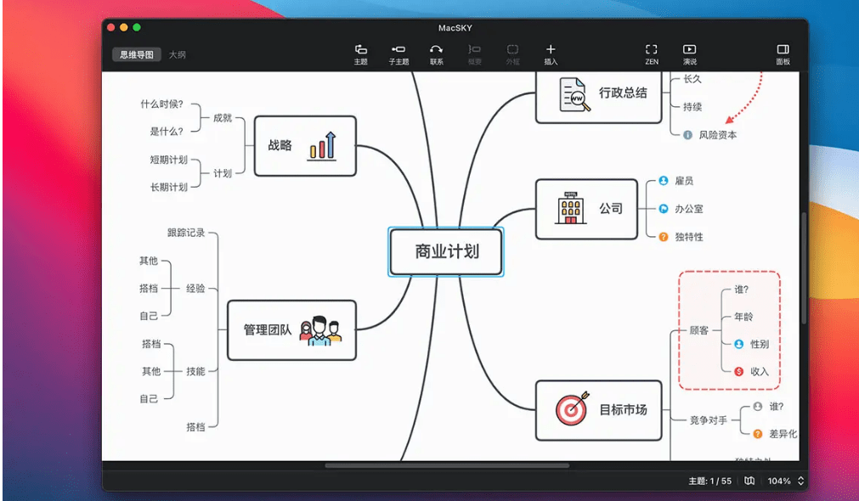This screenshot has height=501, width=859.
Task: Select the 雇员 subtopic
Action: (684, 180)
